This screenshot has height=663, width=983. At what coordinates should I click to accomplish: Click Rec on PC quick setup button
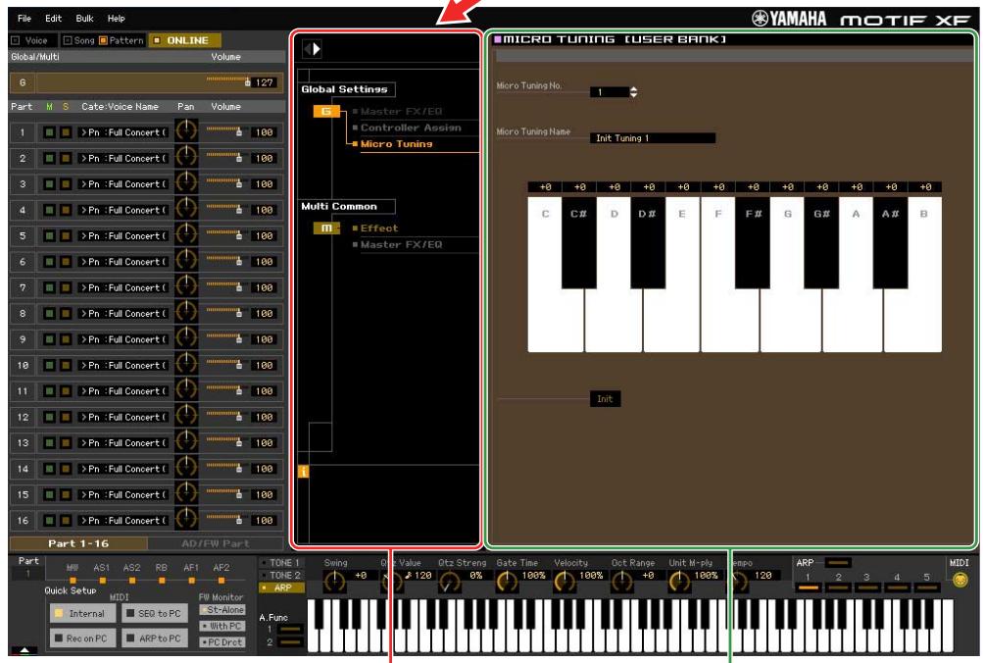pos(82,638)
